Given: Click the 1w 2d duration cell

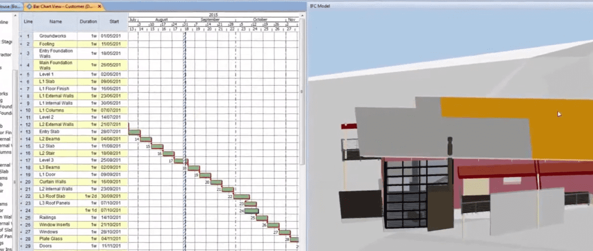Looking at the screenshot, I should click(91, 196).
